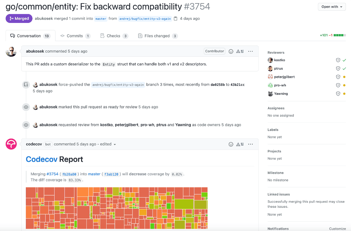This screenshot has width=351, height=231.
Task: Click the eye icon beside 'marked this pull request as ready for review'
Action: pyautogui.click(x=26, y=107)
